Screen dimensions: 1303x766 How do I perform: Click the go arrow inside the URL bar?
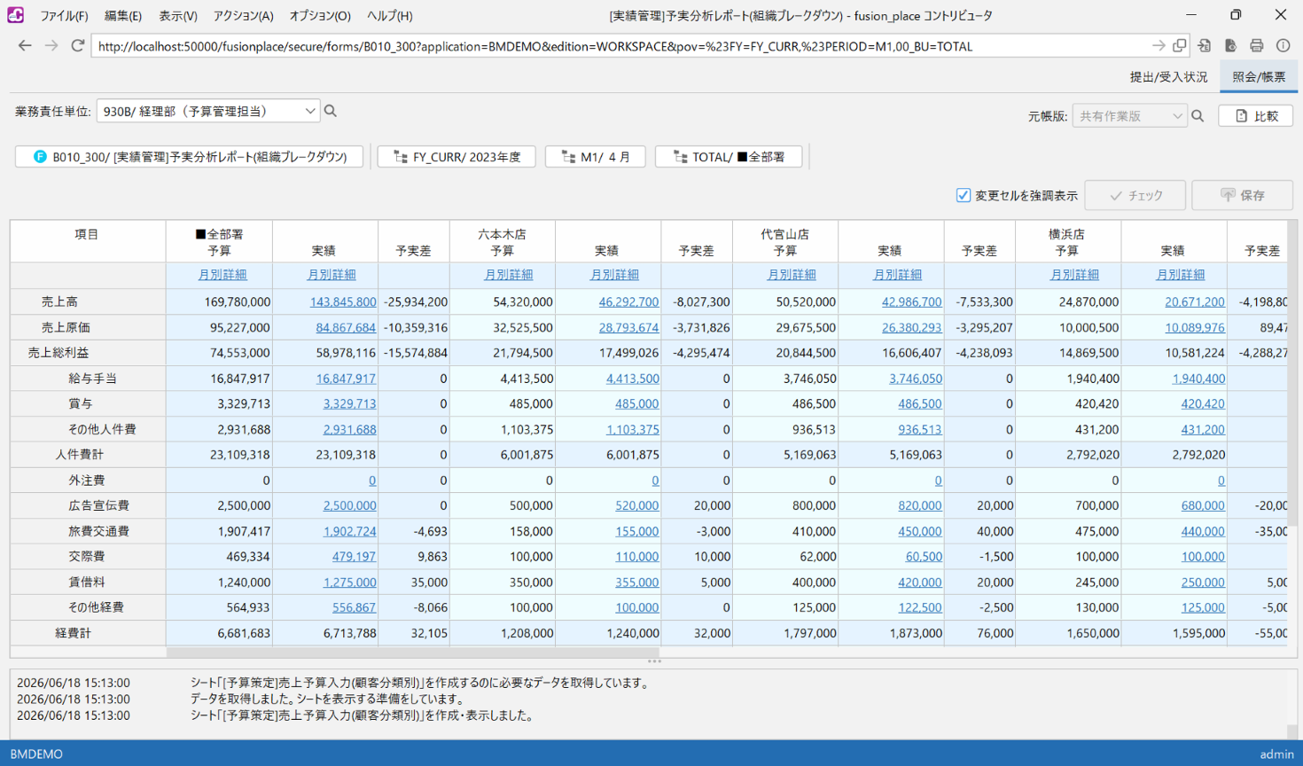point(1159,45)
